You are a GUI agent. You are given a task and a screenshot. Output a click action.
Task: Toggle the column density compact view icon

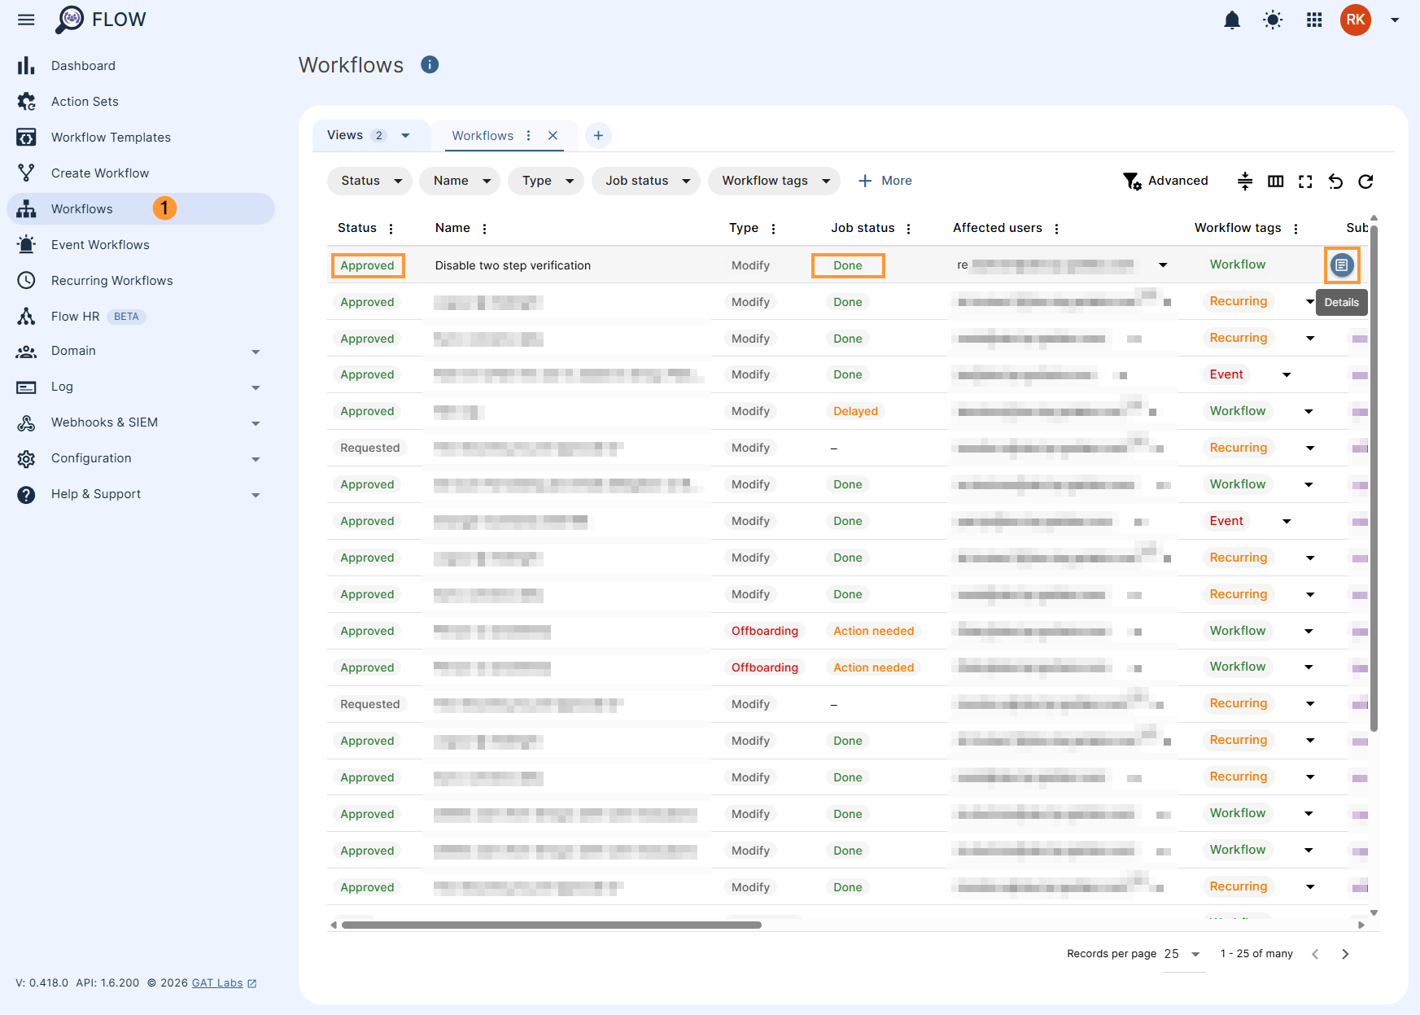tap(1245, 181)
